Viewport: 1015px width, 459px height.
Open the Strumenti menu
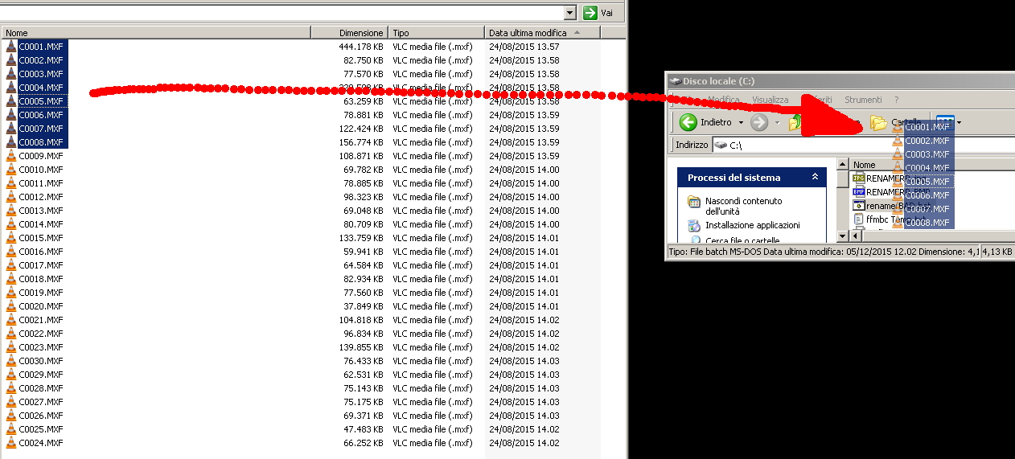click(863, 100)
